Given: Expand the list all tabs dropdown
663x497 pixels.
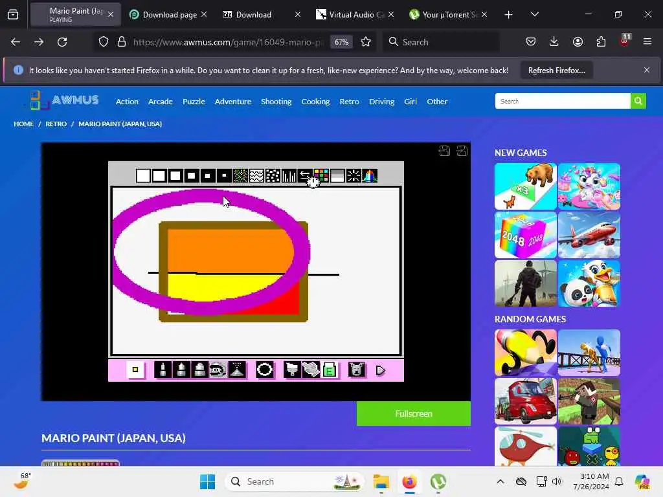Looking at the screenshot, I should click(x=534, y=14).
